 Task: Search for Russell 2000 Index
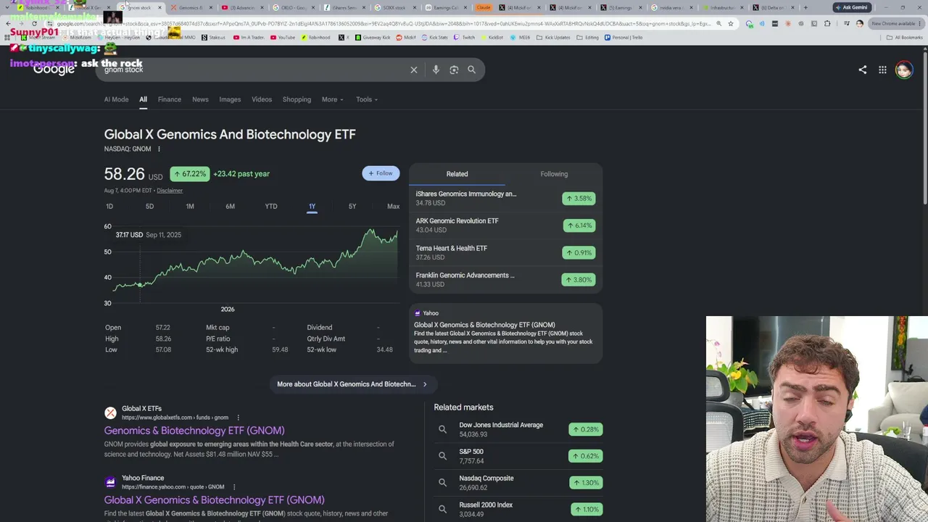(x=518, y=509)
